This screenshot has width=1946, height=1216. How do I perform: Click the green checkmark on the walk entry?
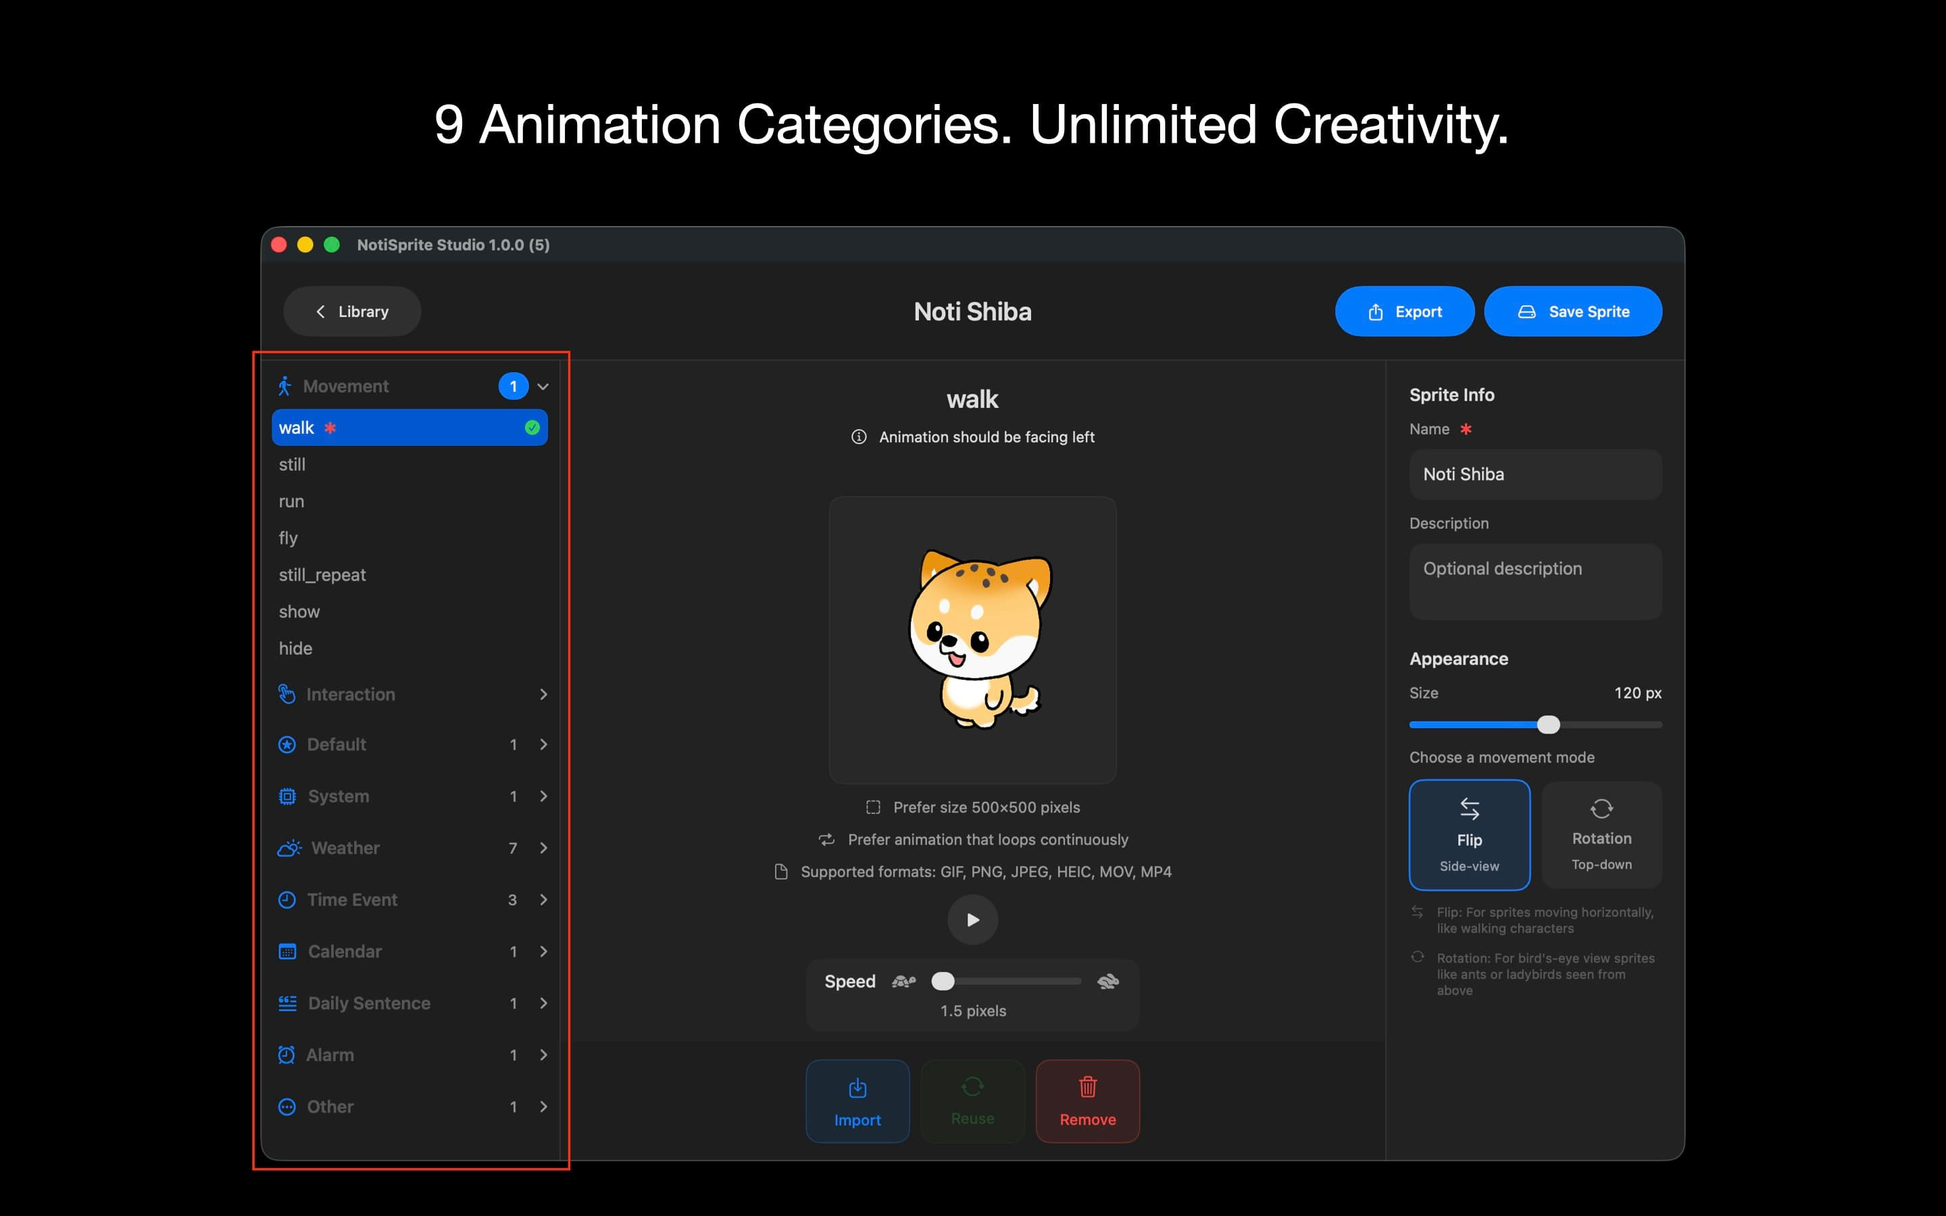coord(532,427)
